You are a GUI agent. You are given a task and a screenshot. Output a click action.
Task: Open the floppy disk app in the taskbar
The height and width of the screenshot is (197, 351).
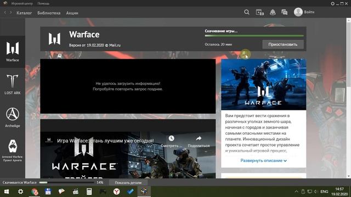click(48, 192)
